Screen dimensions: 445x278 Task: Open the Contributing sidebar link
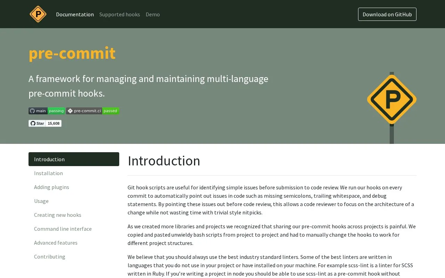click(74, 256)
